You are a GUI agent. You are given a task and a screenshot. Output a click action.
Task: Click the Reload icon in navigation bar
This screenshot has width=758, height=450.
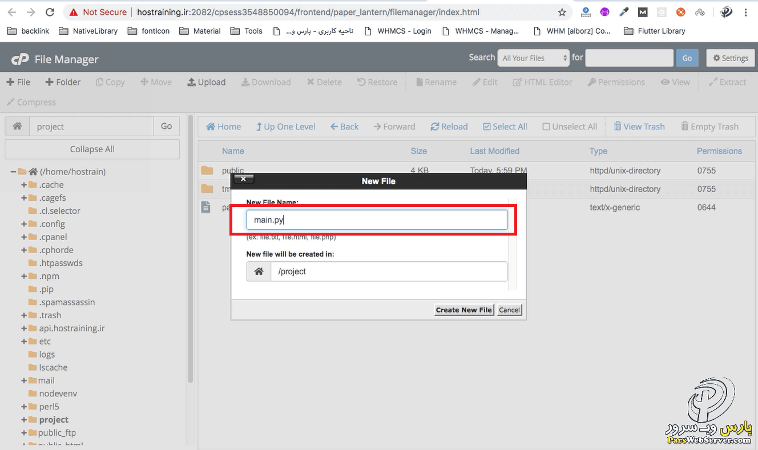point(435,127)
